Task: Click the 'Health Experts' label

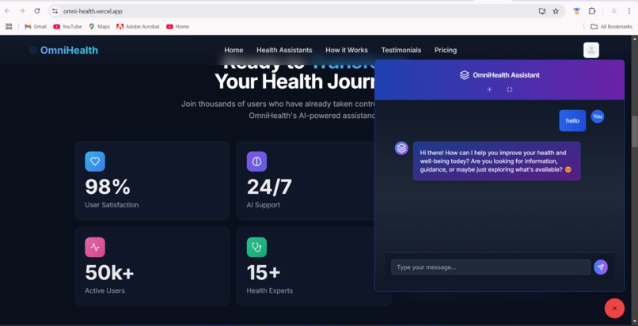Action: pyautogui.click(x=269, y=290)
